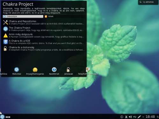Click the description starting 'This is a complete KDE'

point(46,43)
